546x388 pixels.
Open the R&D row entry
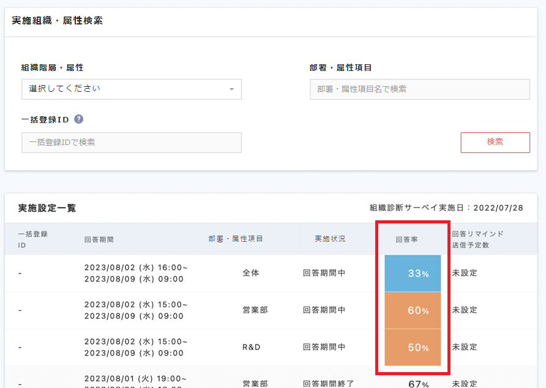(x=251, y=347)
